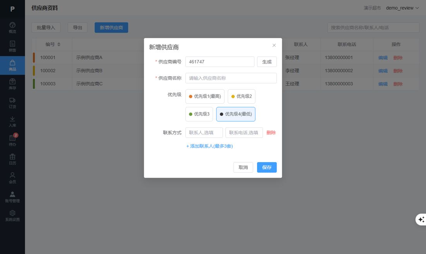This screenshot has height=254, width=426.
Task: Open the 销售 sales sidebar icon
Action: click(x=12, y=46)
